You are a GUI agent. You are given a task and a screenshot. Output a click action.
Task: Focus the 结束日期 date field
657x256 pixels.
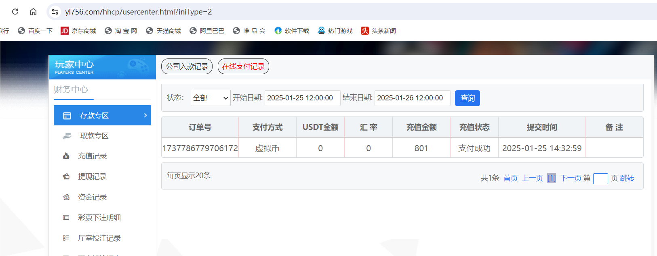click(x=412, y=98)
